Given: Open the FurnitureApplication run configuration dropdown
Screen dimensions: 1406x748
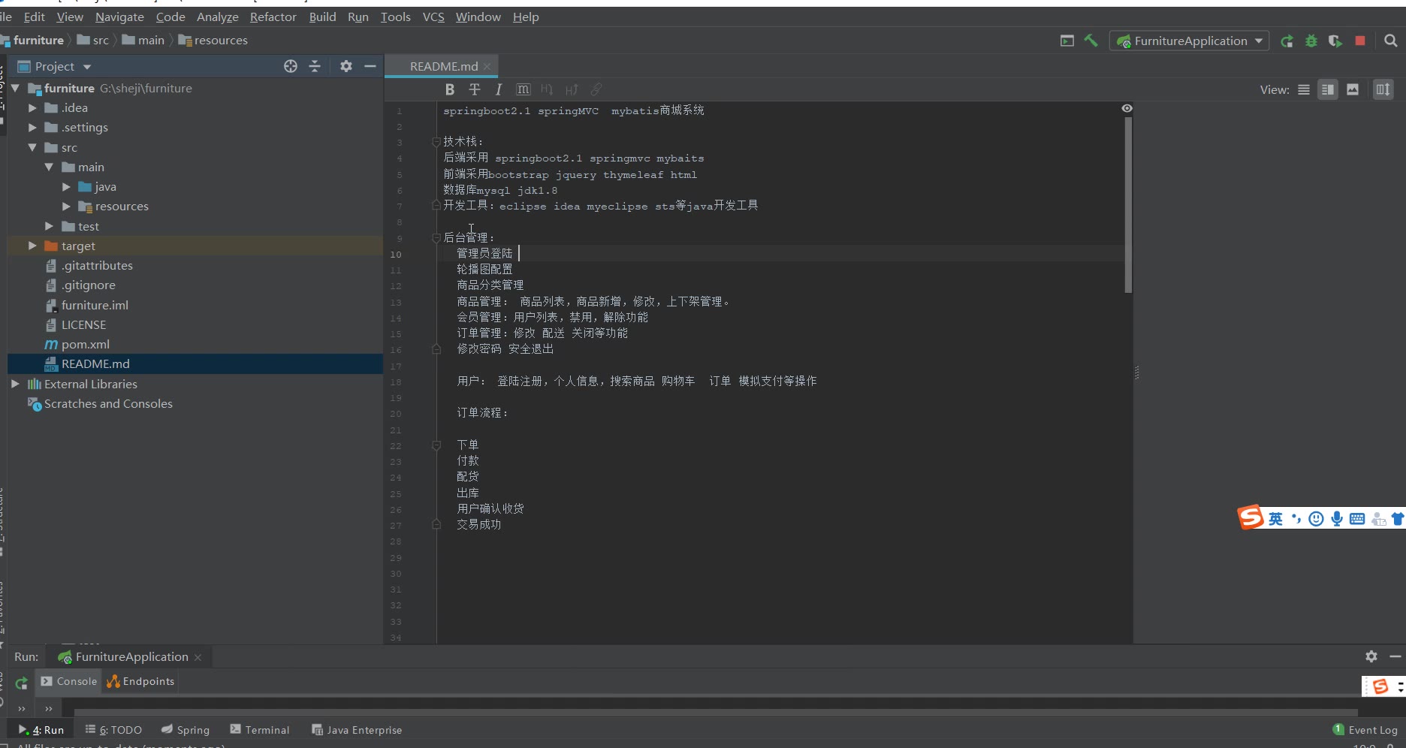Looking at the screenshot, I should [1190, 41].
